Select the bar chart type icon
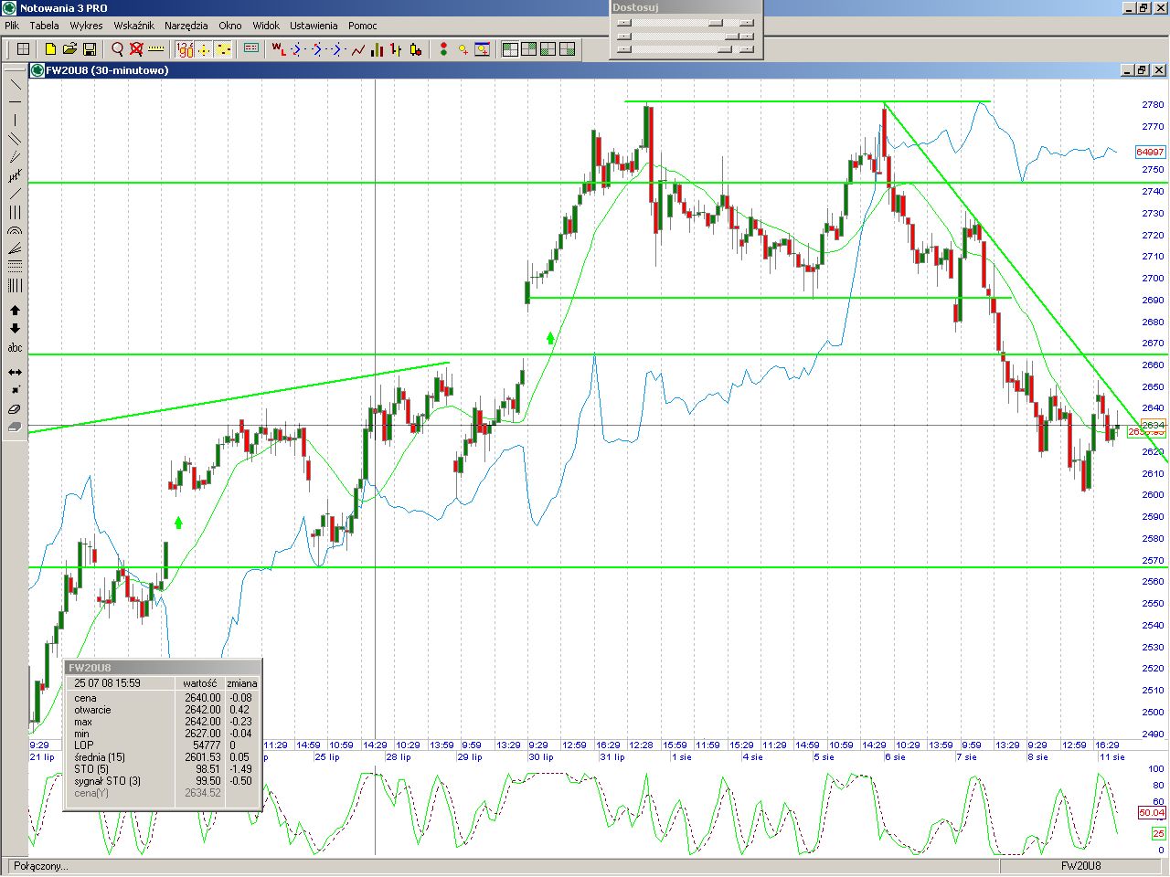Screen dimensions: 1170x877 point(377,49)
